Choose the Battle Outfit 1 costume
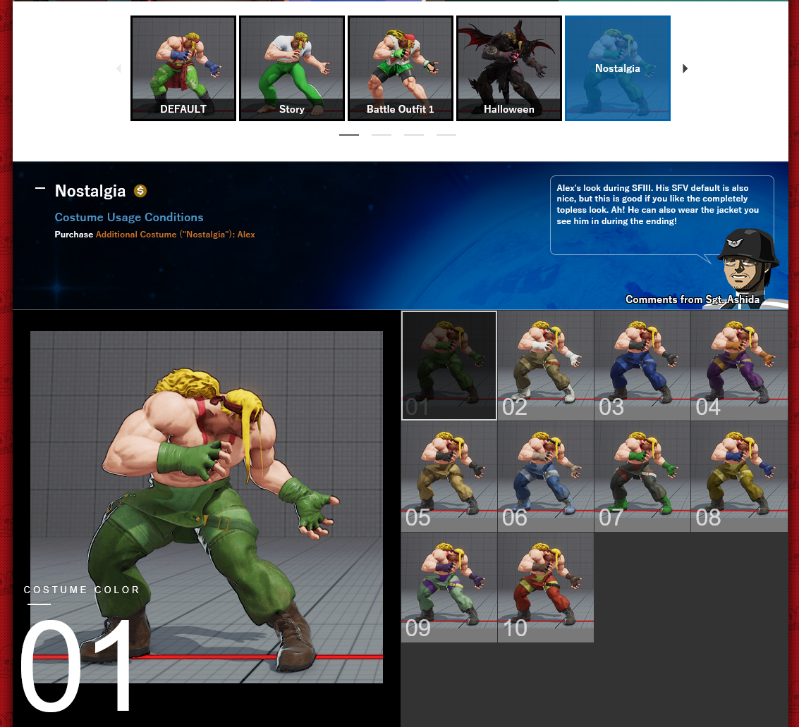799x727 pixels. 400,68
